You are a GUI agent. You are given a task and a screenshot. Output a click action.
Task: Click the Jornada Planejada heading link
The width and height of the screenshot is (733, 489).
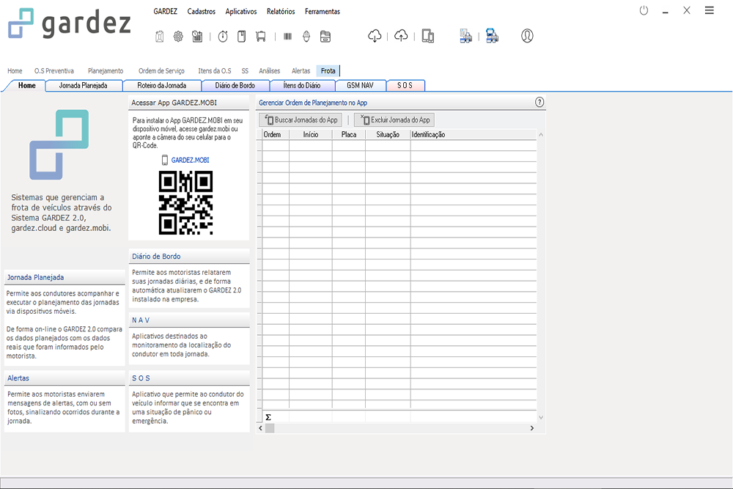tap(35, 277)
